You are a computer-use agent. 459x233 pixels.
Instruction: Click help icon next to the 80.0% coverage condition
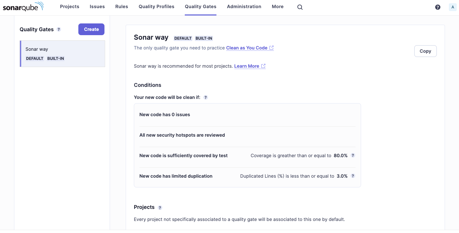353,156
